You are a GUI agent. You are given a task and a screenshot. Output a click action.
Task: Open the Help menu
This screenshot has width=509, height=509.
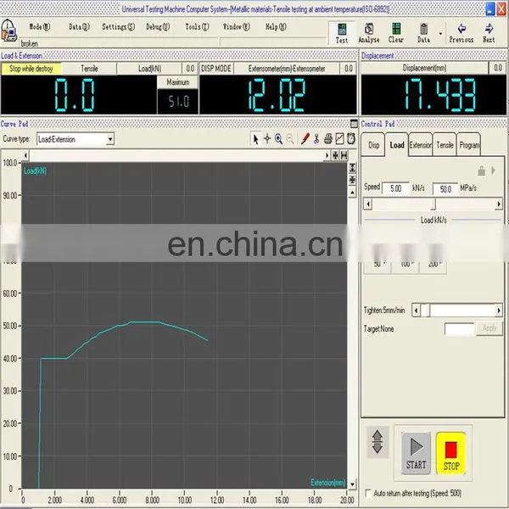(x=276, y=26)
